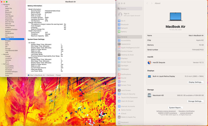The width and height of the screenshot is (208, 126).
Task: Click the back arrow in the About pane
Action: click(x=147, y=3)
